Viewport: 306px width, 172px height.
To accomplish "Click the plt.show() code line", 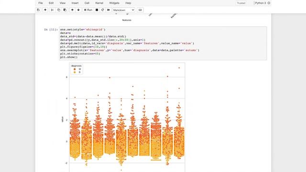I will [69, 57].
